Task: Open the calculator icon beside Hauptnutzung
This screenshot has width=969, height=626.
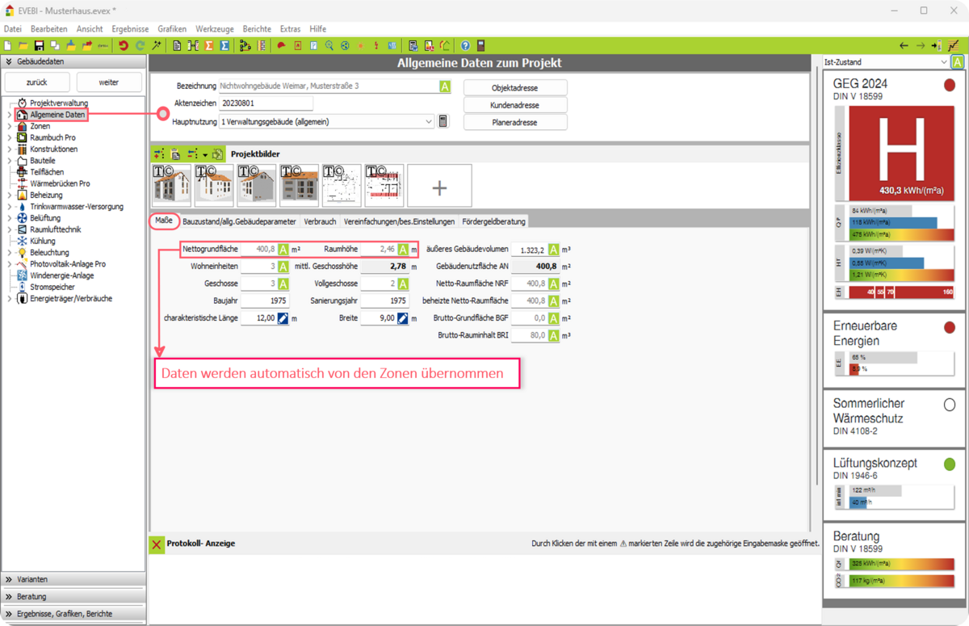Action: click(x=443, y=122)
